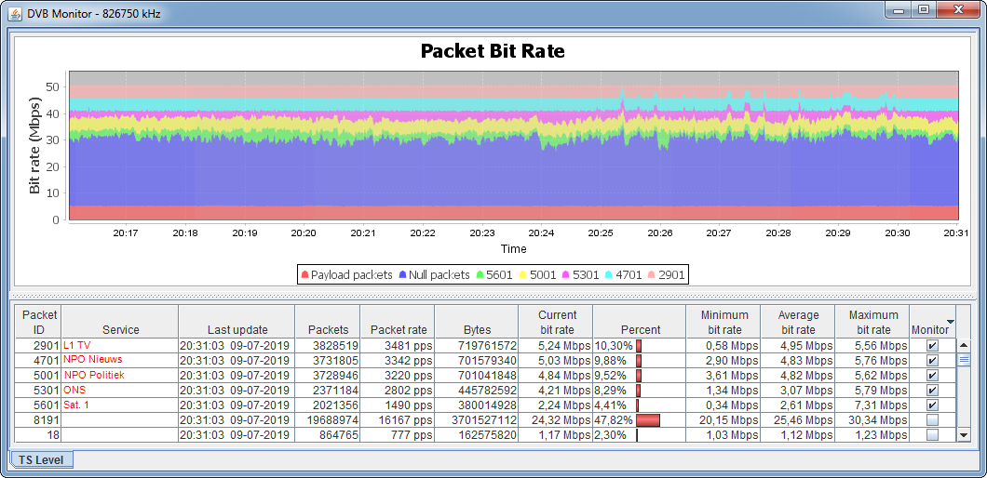987x478 pixels.
Task: Switch to the TS Level tab
Action: (x=41, y=459)
